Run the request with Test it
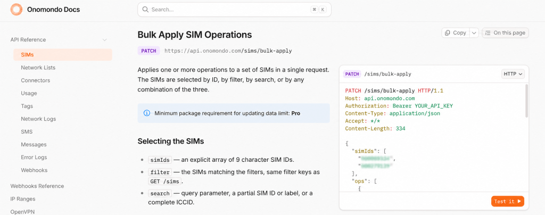This screenshot has height=215, width=545. coord(507,201)
